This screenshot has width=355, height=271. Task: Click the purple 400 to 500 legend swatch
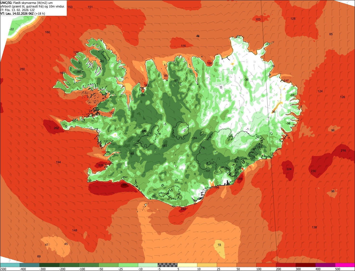point(325,265)
